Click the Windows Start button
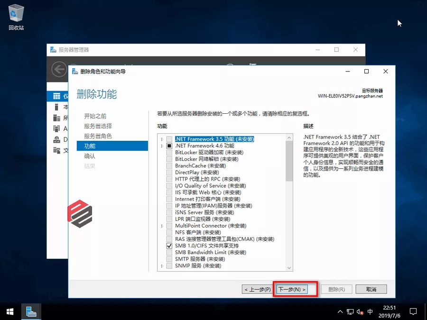Image resolution: width=427 pixels, height=320 pixels. point(9,311)
